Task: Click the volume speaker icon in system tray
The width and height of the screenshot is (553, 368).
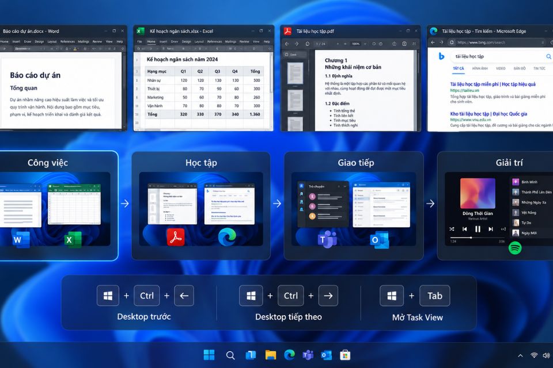Action: click(x=546, y=355)
